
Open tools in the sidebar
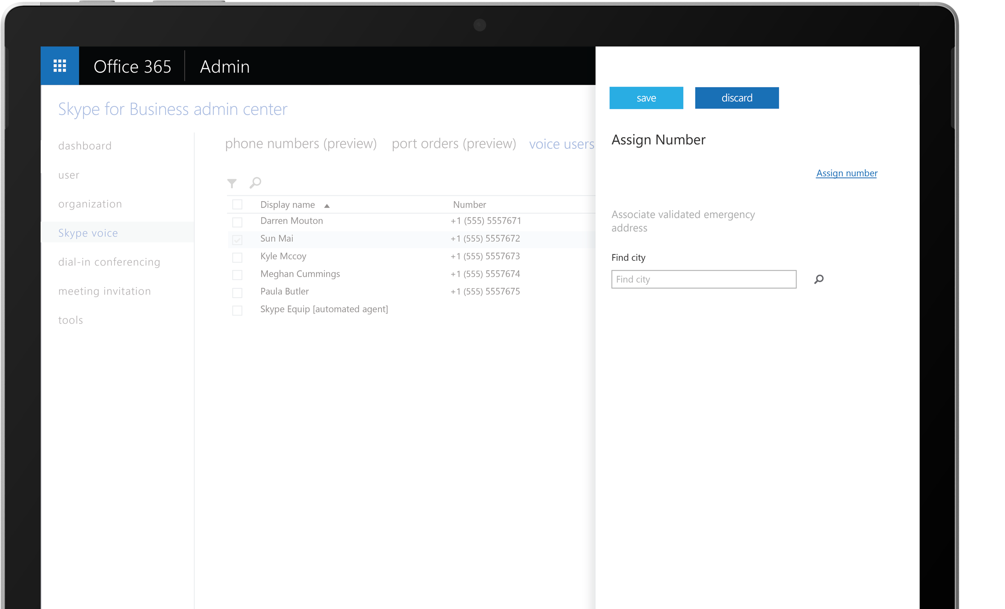(70, 320)
